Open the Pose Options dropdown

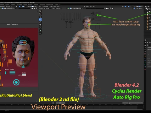coord(139,8)
